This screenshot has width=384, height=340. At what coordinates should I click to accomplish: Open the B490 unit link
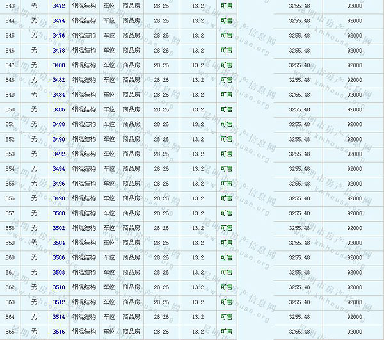point(58,139)
